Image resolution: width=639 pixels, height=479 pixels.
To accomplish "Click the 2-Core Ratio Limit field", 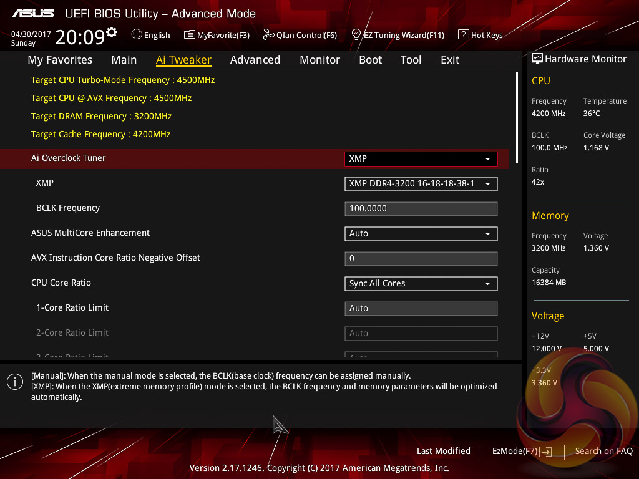I will tap(421, 333).
